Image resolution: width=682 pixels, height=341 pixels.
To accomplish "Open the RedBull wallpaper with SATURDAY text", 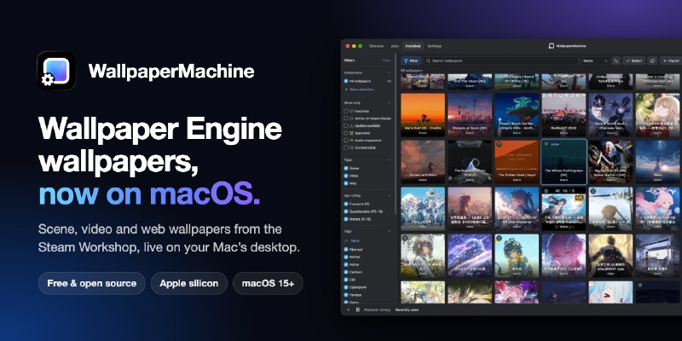I will 564,115.
